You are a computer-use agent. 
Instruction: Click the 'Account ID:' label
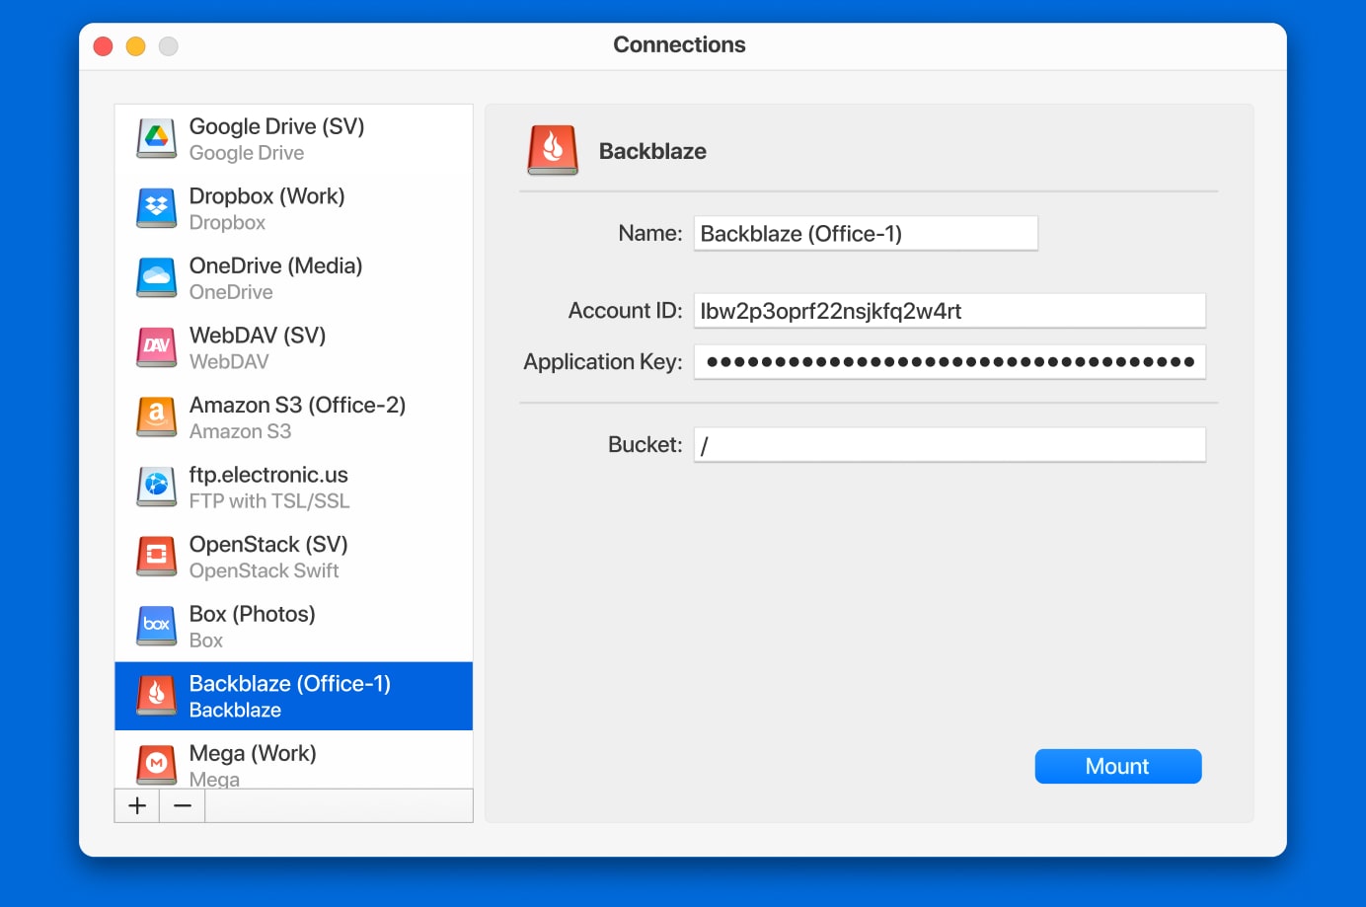click(626, 311)
